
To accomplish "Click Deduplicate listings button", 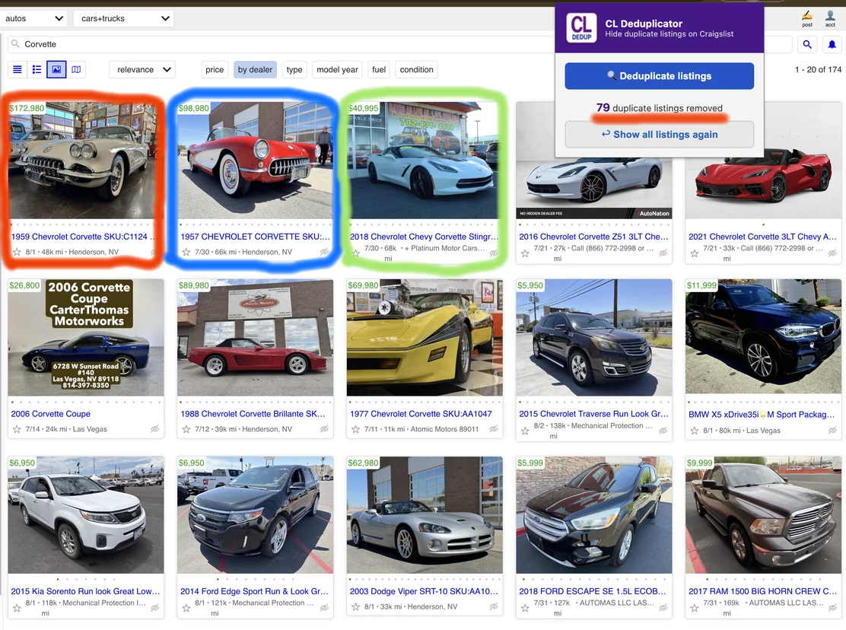I will pos(660,76).
